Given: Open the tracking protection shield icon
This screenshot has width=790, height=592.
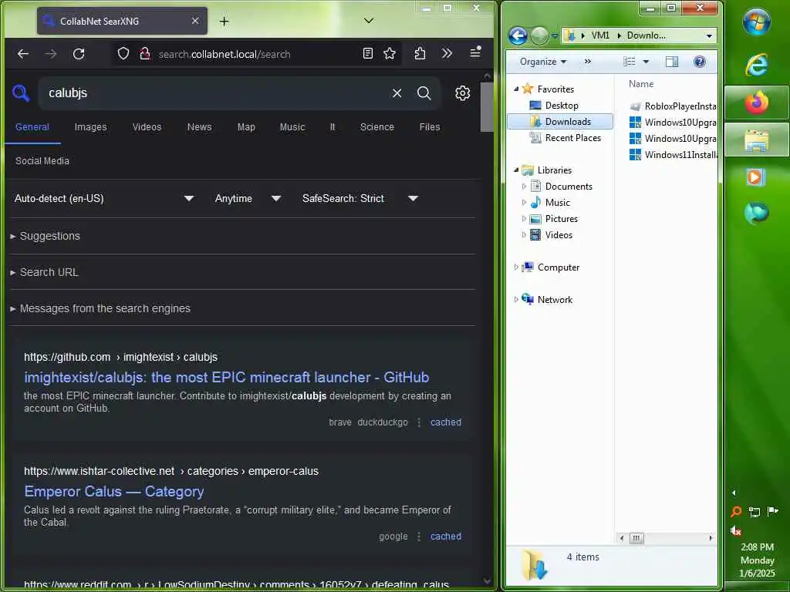Looking at the screenshot, I should click(123, 54).
